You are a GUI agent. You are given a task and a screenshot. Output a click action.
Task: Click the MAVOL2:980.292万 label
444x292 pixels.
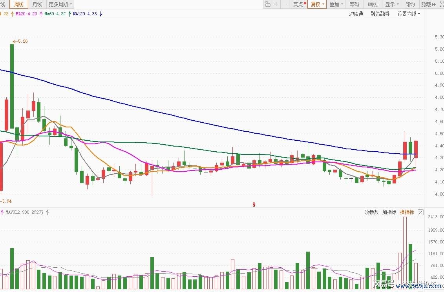[x=24, y=212]
